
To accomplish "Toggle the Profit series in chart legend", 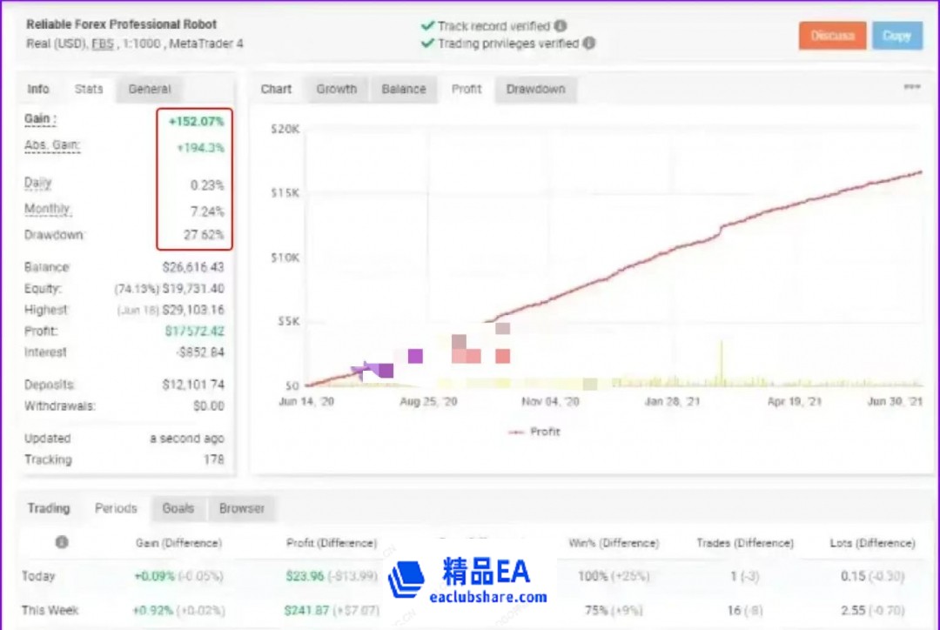I will (534, 432).
